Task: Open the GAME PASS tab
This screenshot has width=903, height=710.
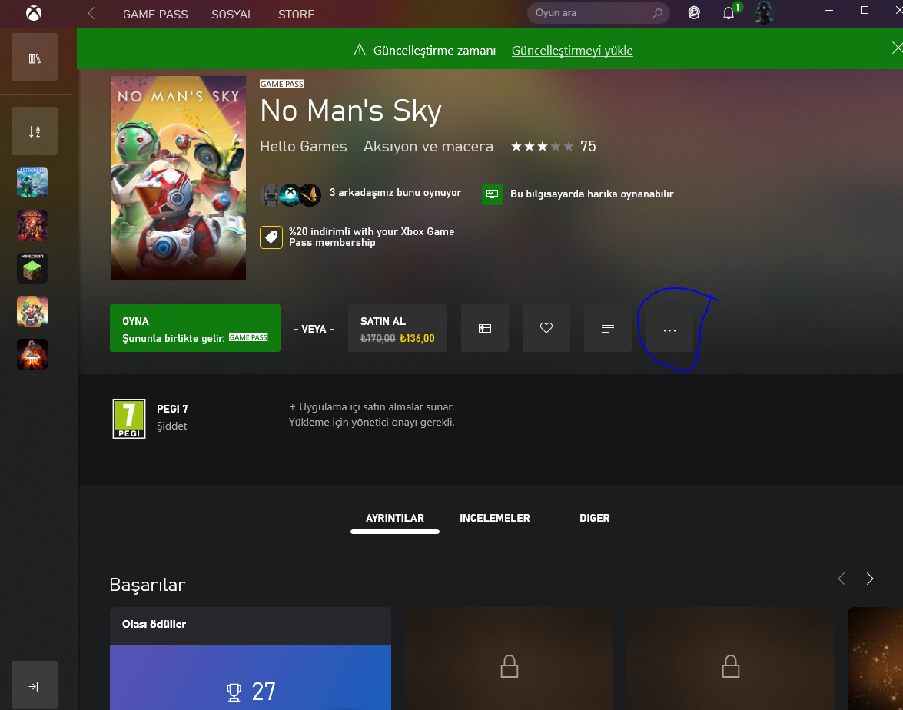Action: click(x=155, y=15)
